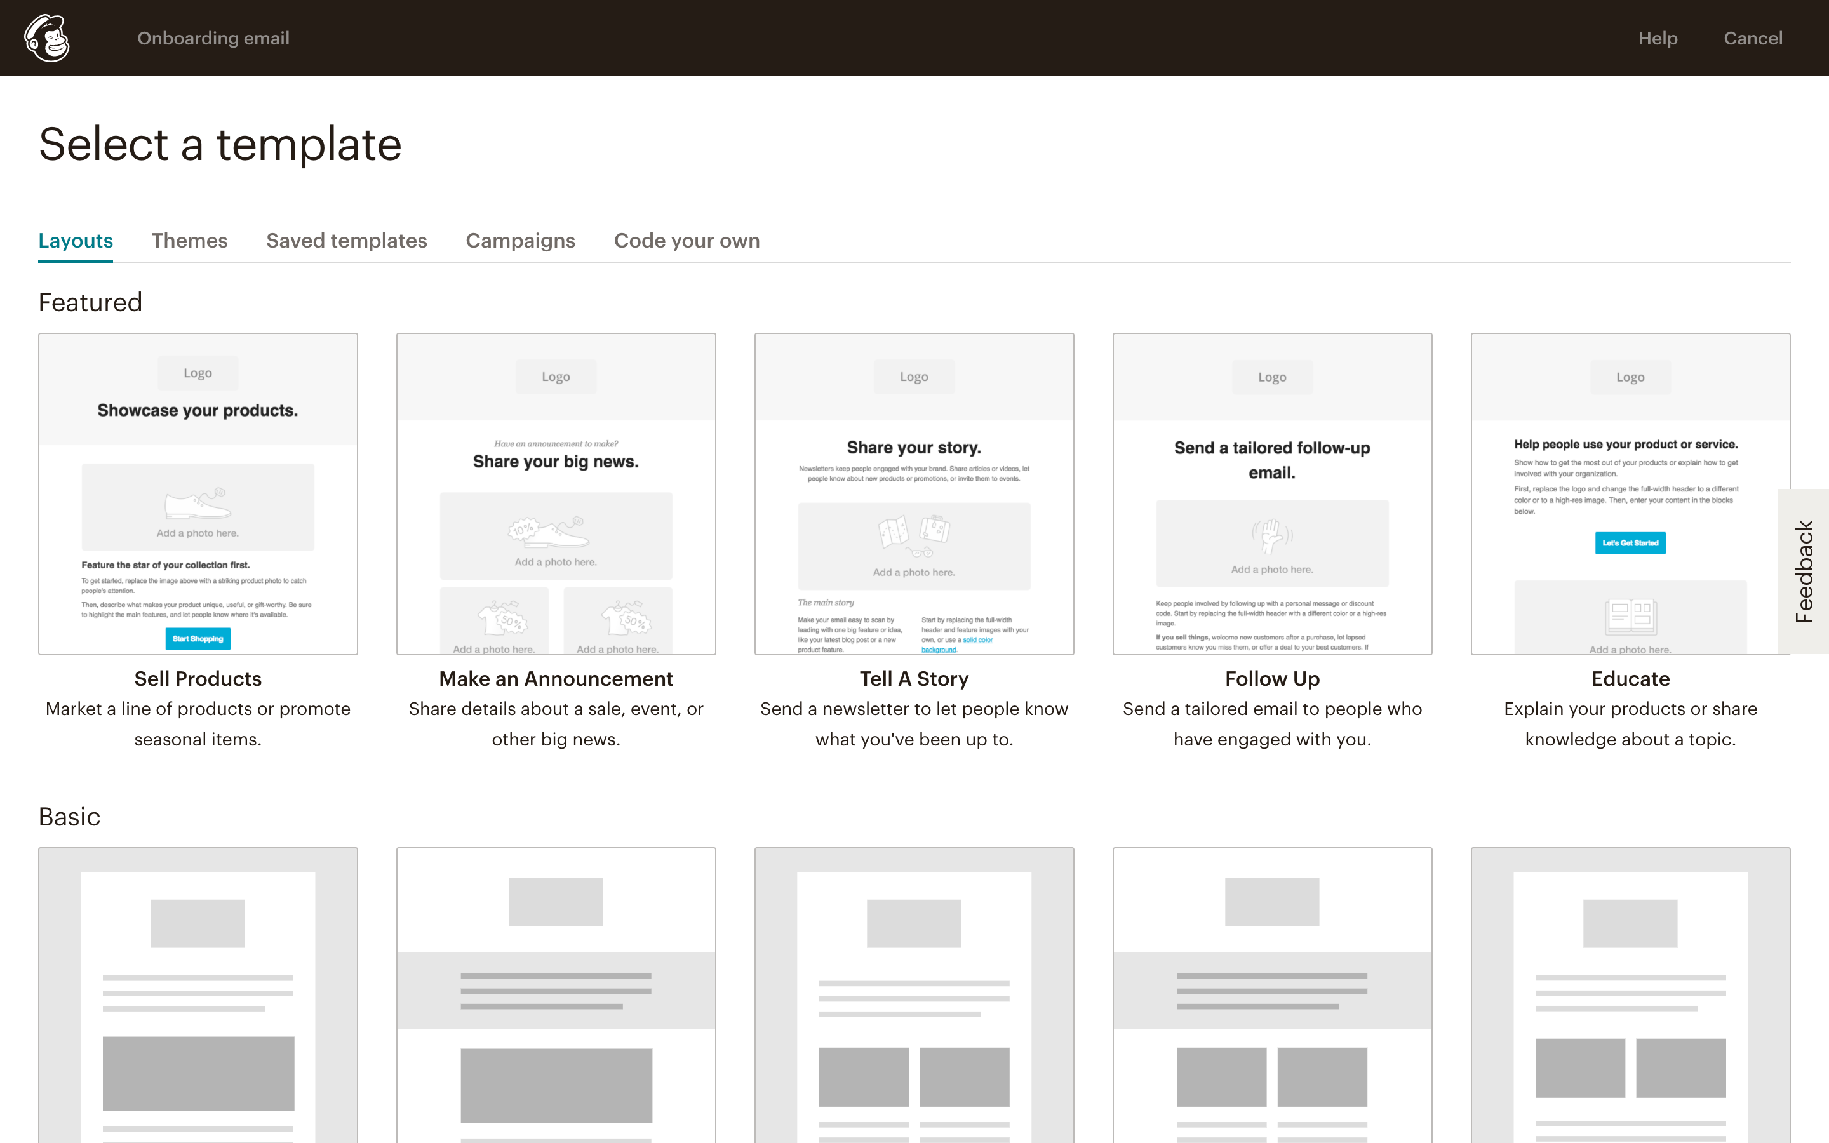Select the fifth Basic layout thumbnail
1829x1143 pixels.
(1630, 994)
